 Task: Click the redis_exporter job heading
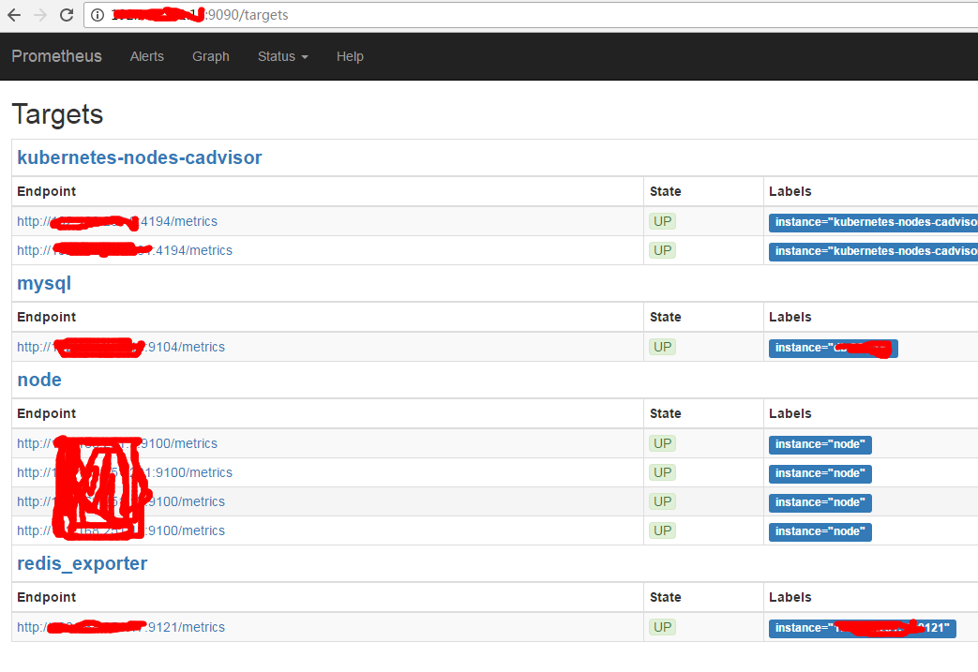pyautogui.click(x=83, y=563)
